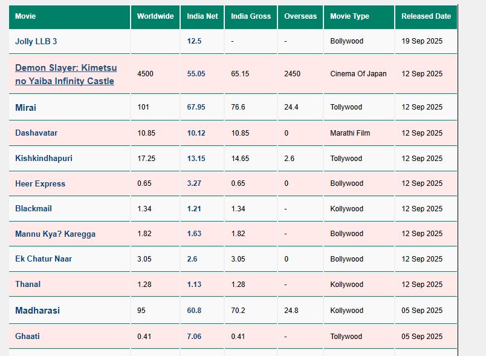Click the Overseas column header
Screen dimensions: 486x356
[x=300, y=17]
